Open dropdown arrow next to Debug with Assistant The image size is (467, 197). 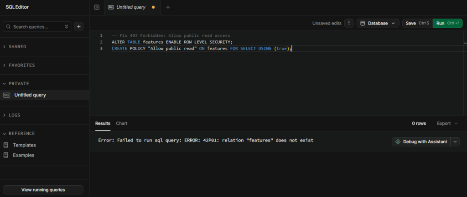pyautogui.click(x=455, y=142)
